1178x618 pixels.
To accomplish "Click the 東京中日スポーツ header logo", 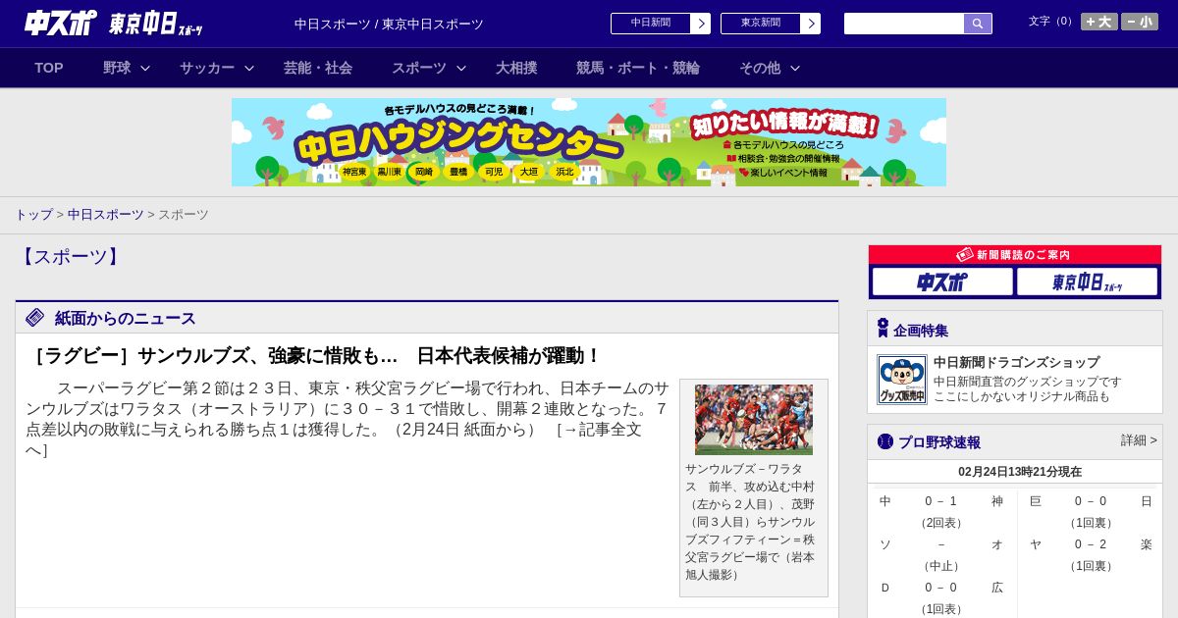I will pos(155,24).
